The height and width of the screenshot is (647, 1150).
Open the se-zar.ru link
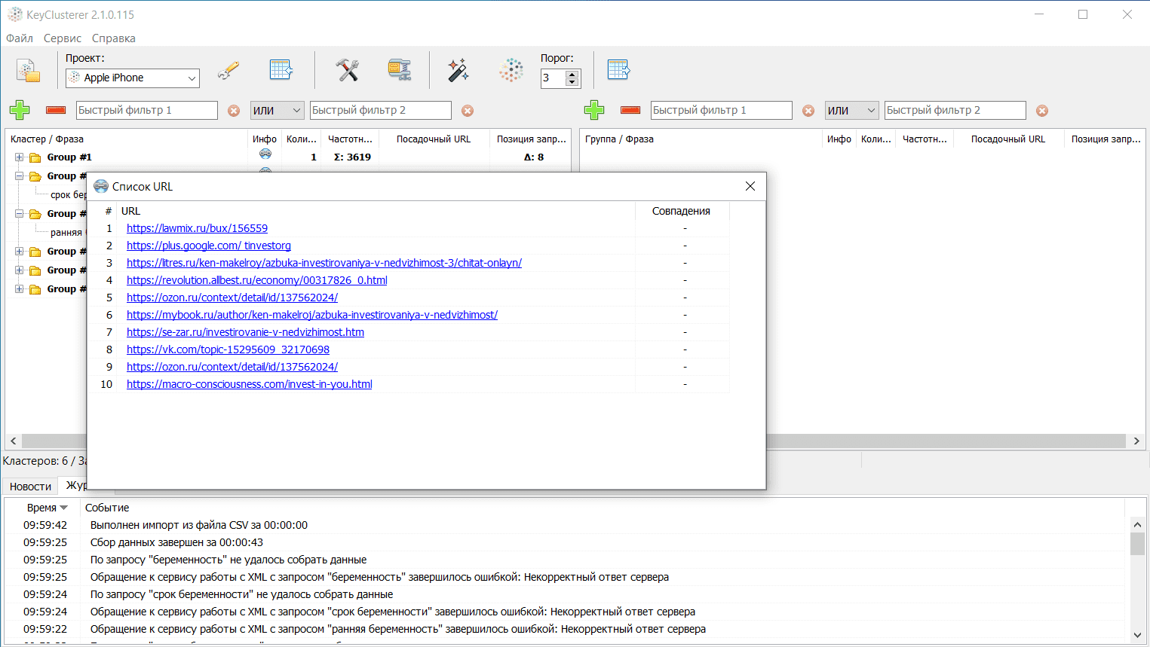pos(245,332)
